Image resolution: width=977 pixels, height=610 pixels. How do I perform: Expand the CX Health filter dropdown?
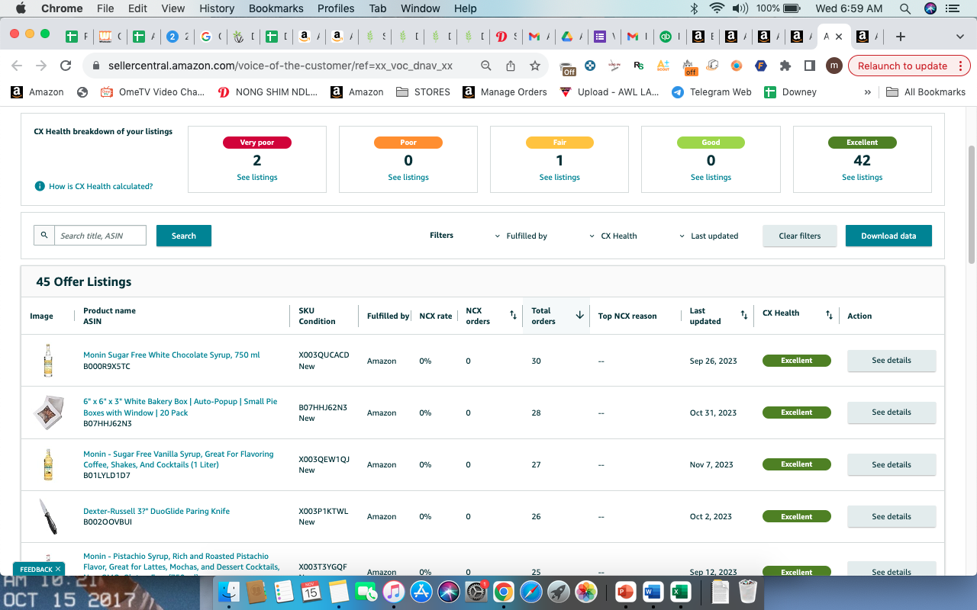(613, 236)
